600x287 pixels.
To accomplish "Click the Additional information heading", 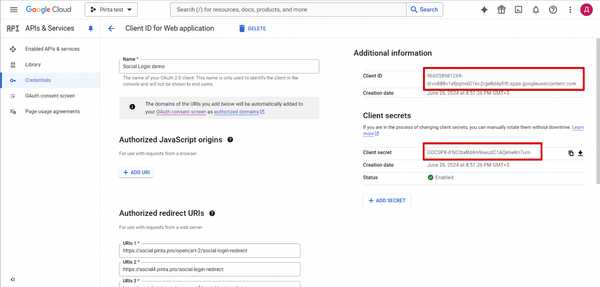I will click(x=393, y=53).
